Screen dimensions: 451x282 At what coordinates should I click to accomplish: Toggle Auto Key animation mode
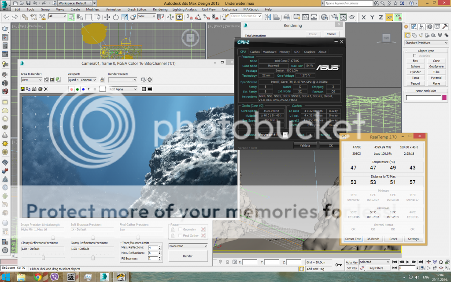pyautogui.click(x=351, y=262)
